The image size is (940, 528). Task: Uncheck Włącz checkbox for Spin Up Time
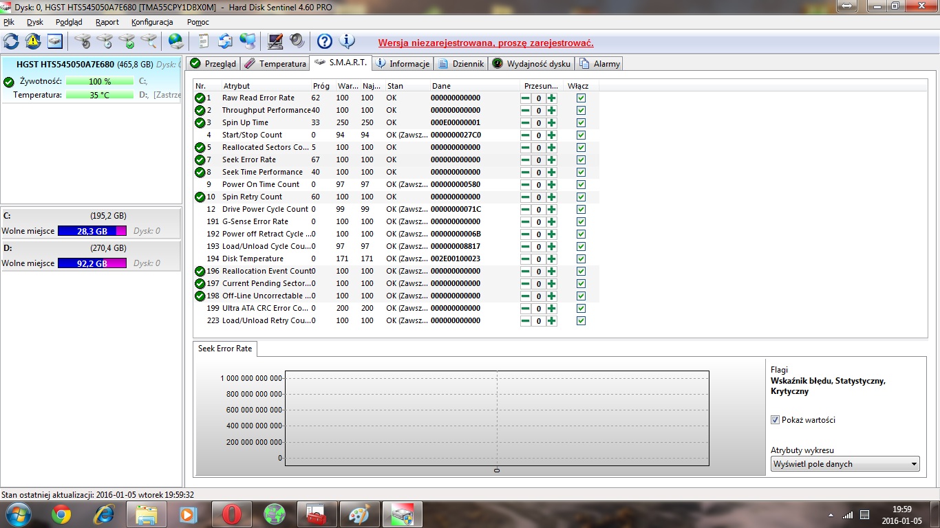pos(581,123)
